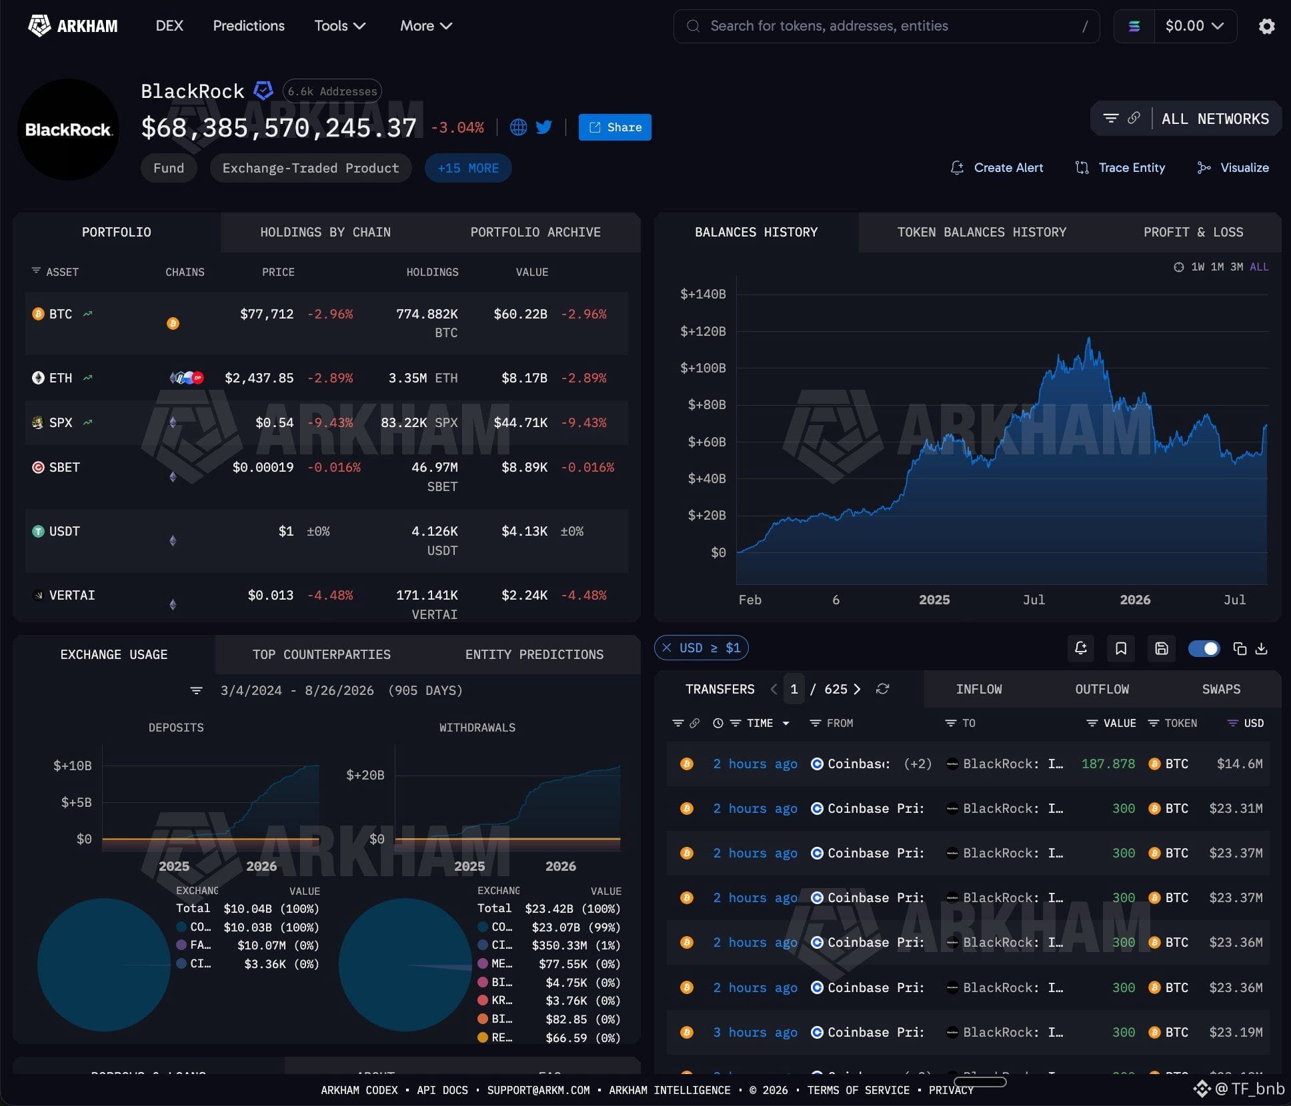Download the transfers list
1291x1106 pixels.
tap(1261, 648)
